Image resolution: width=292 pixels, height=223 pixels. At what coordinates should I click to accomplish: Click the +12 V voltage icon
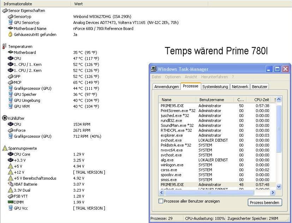pyautogui.click(x=11, y=172)
